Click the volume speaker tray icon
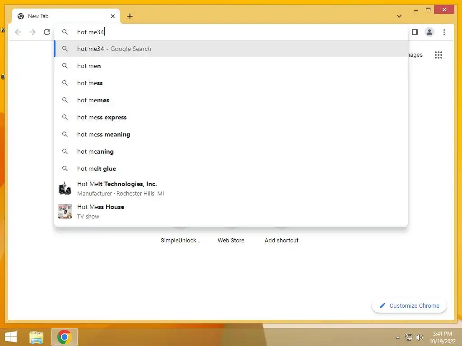This screenshot has height=346, width=462. coord(419,337)
